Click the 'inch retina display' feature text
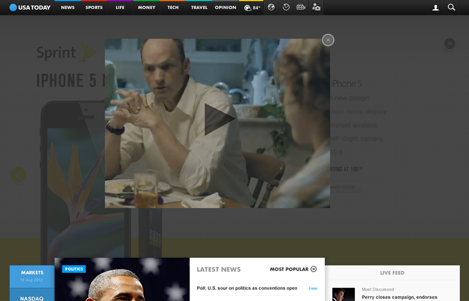The height and width of the screenshot is (301, 469). 359,112
